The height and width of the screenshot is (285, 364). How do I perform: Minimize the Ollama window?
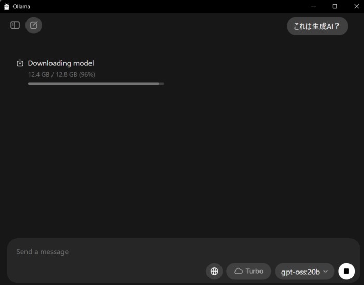click(314, 6)
